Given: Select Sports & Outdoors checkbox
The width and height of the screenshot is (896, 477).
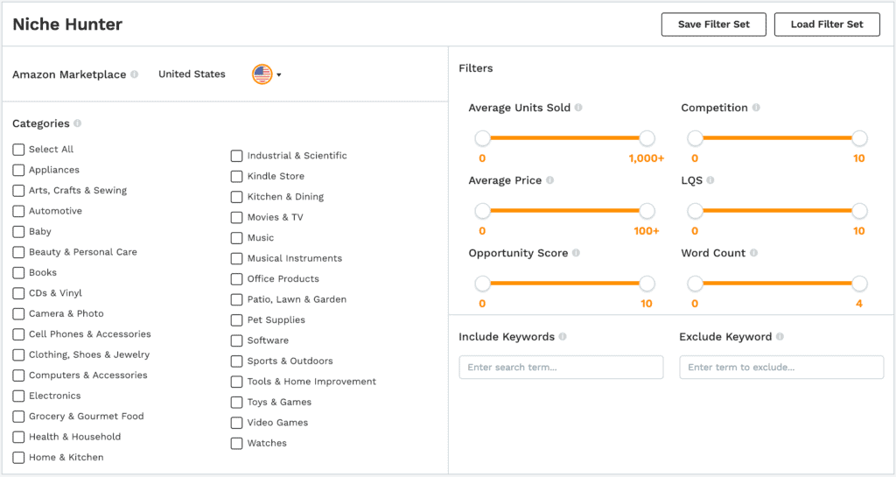Looking at the screenshot, I should coord(236,361).
